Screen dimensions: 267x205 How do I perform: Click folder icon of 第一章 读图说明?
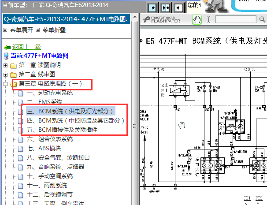pyautogui.click(x=13, y=66)
